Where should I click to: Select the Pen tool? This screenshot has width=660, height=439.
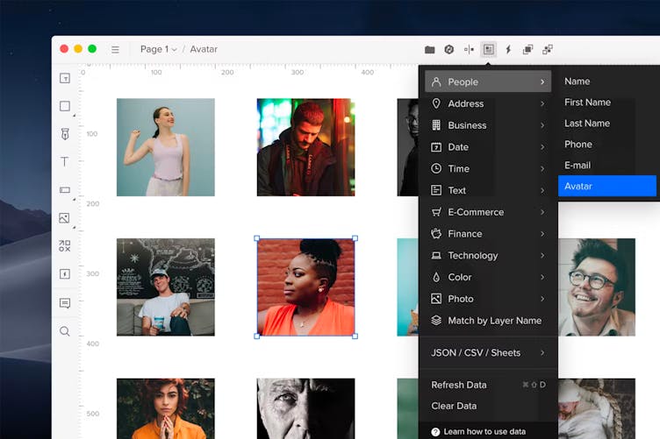[65, 134]
